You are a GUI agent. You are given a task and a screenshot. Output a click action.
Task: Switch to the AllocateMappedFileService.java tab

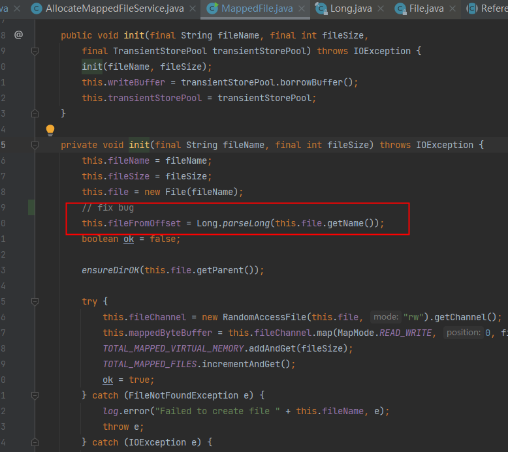(115, 8)
